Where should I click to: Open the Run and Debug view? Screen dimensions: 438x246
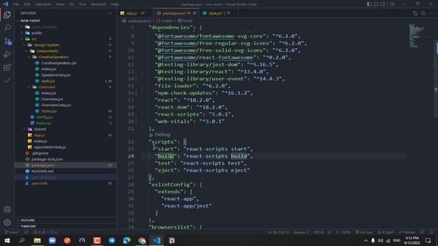tap(8, 54)
